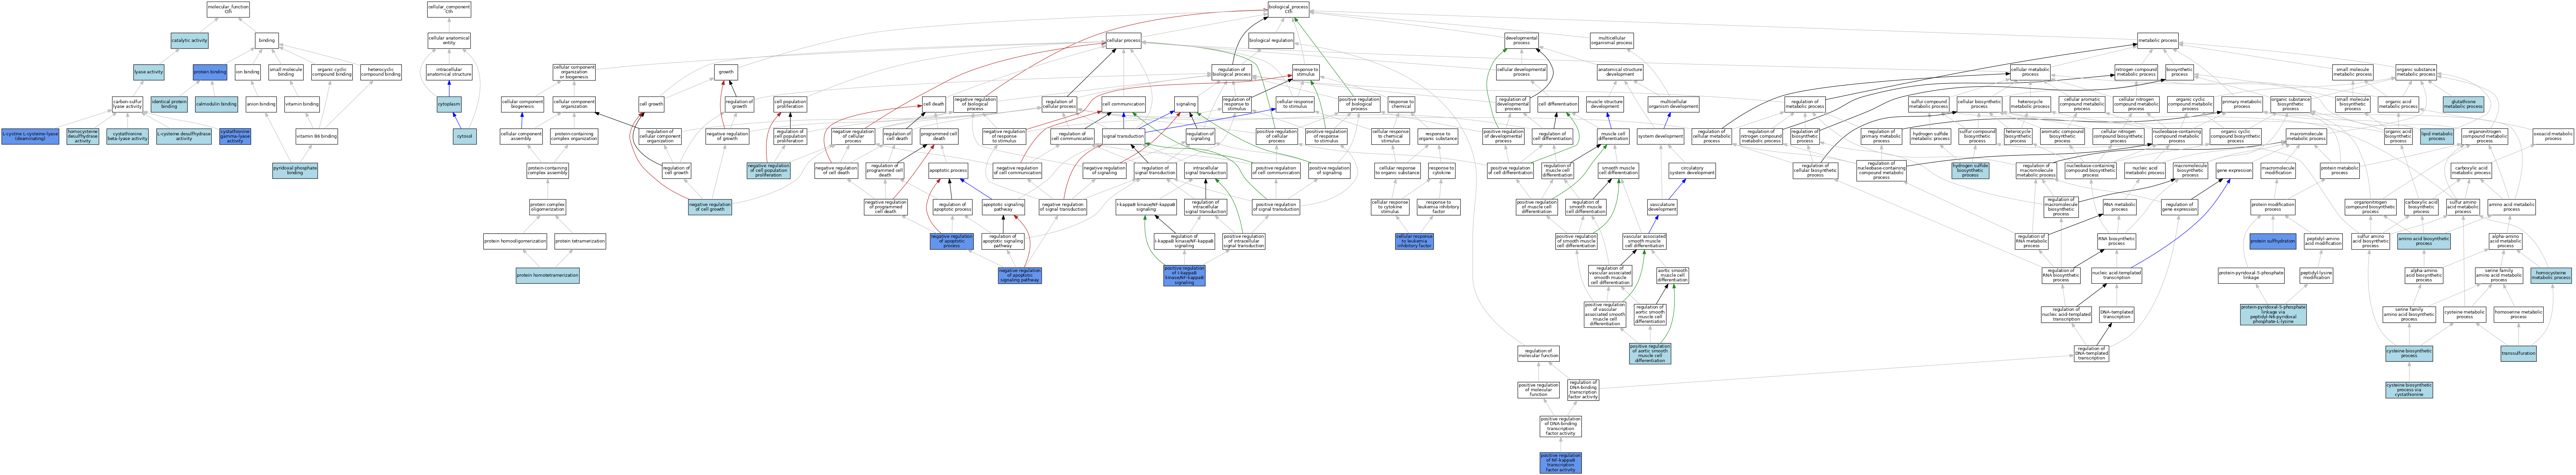2576x475 pixels.
Task: Click the intracellular anatomical structure node
Action: click(x=449, y=72)
